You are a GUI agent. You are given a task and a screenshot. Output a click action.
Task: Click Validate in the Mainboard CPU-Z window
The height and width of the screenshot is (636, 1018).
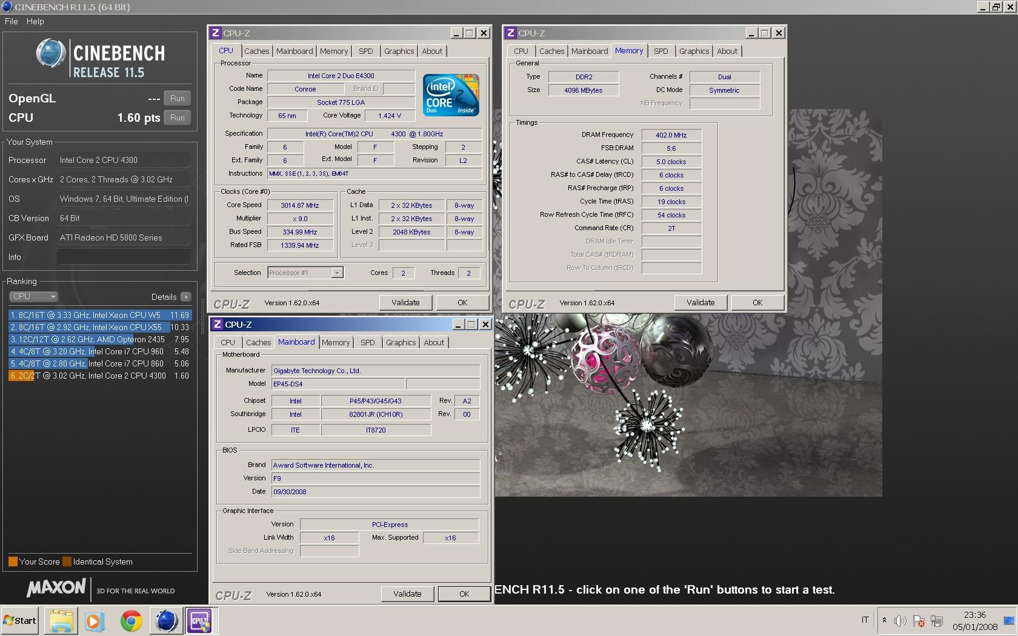pos(407,594)
